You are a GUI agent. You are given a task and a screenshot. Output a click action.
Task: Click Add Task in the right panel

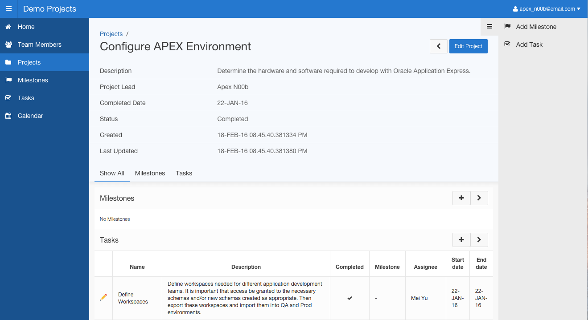(x=529, y=45)
